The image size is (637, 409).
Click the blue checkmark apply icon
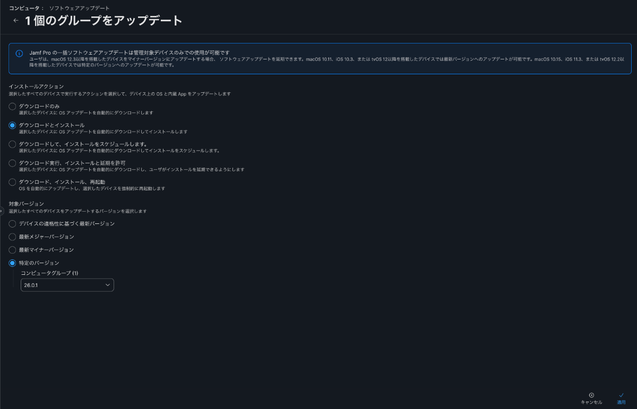coord(621,395)
